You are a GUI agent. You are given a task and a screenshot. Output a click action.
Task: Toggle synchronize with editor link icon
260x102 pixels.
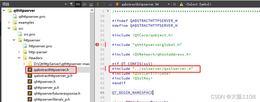click(78, 4)
